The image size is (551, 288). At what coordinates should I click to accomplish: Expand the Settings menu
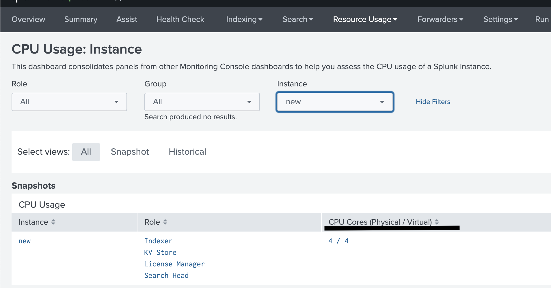click(500, 19)
